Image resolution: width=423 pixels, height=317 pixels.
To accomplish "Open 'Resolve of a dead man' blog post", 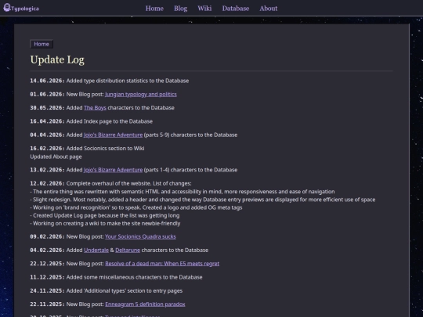I will coord(162,264).
